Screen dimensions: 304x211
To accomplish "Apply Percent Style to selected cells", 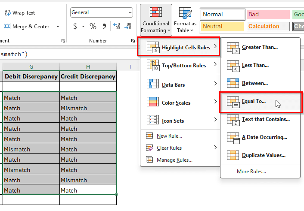I will point(93,27).
